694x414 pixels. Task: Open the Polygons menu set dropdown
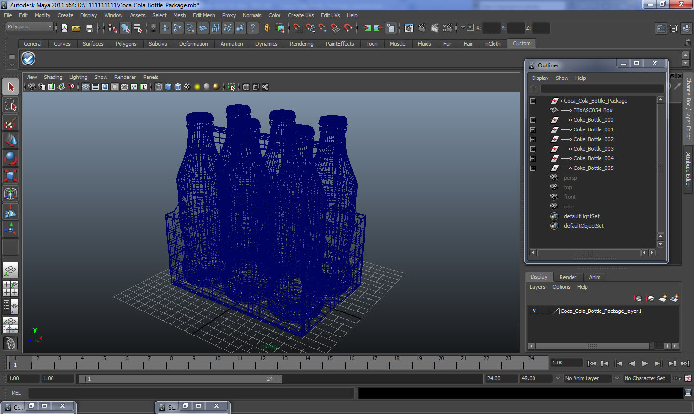click(29, 27)
